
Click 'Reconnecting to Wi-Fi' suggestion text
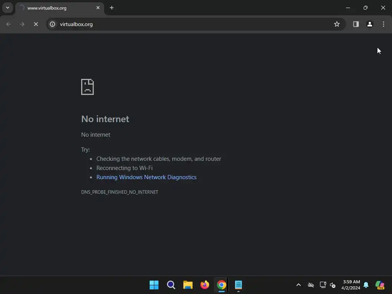click(x=124, y=168)
